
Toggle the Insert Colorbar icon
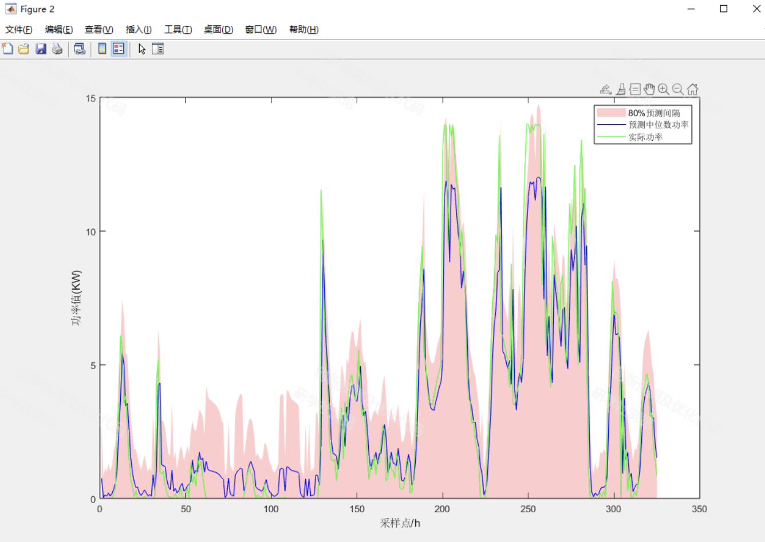point(102,49)
